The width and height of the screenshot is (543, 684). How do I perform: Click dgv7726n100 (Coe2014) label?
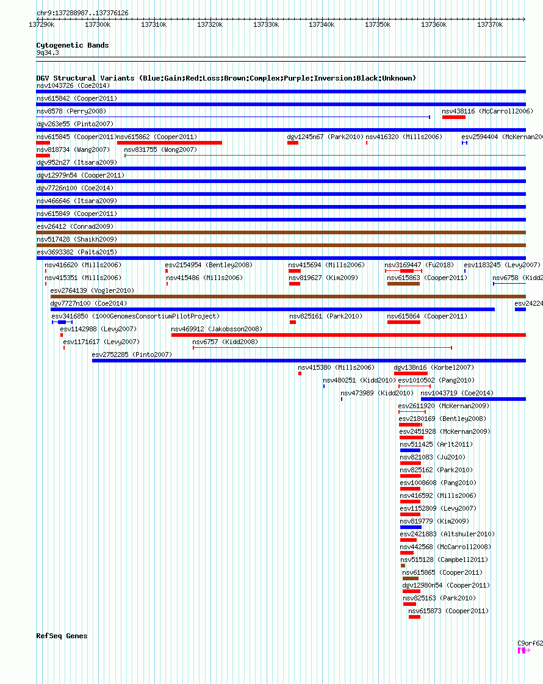(x=75, y=188)
